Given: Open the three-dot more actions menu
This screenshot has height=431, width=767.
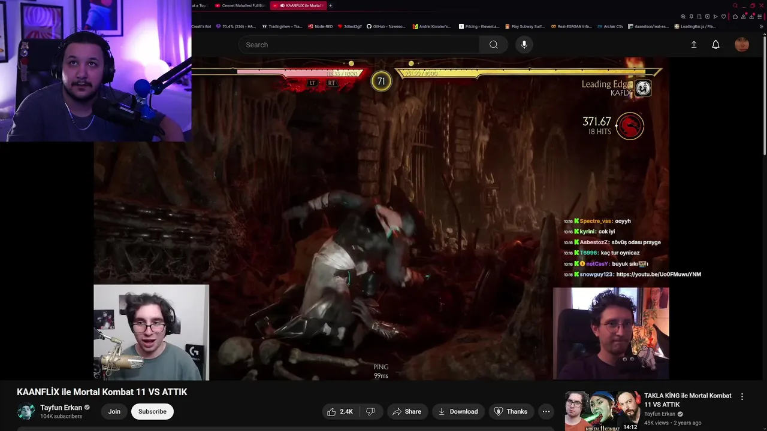Looking at the screenshot, I should point(546,411).
